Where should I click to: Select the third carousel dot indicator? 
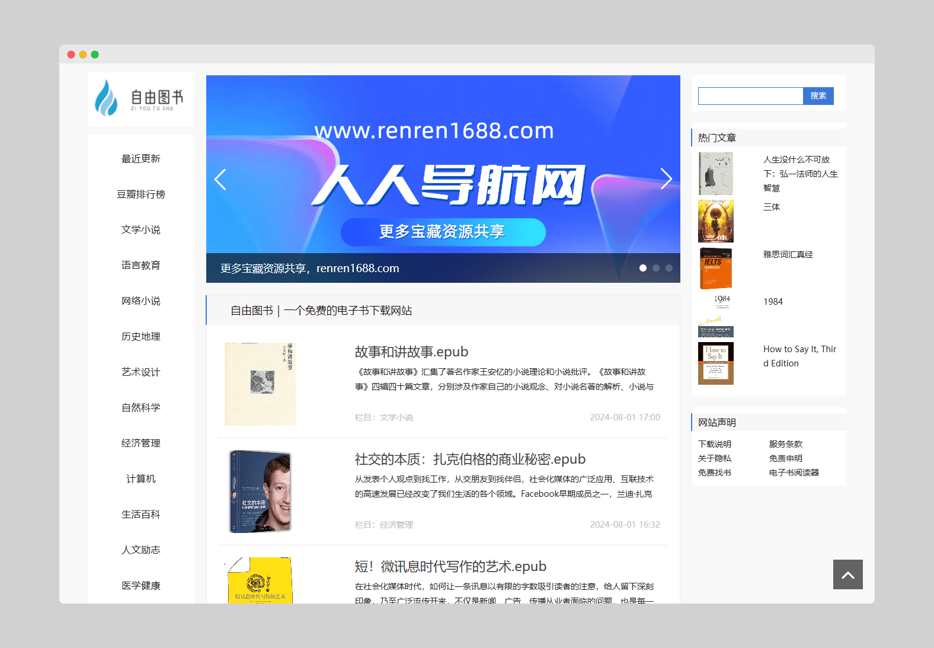pyautogui.click(x=669, y=268)
